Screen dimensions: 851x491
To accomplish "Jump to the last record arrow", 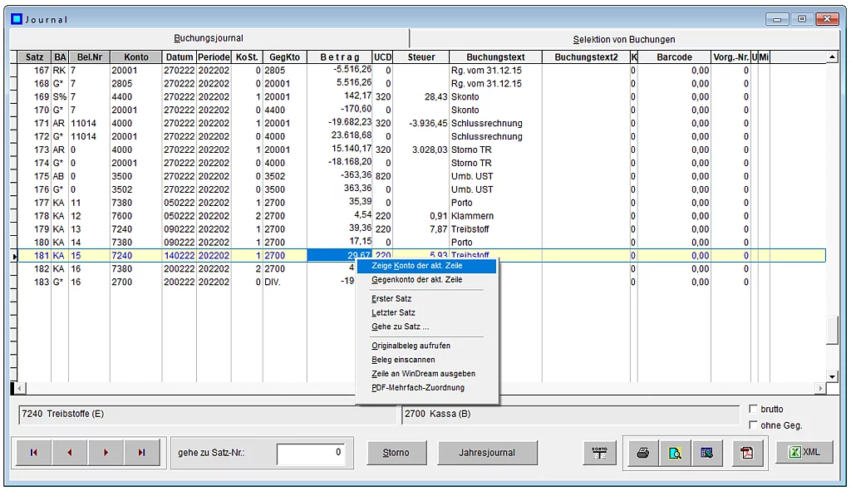I will 142,453.
